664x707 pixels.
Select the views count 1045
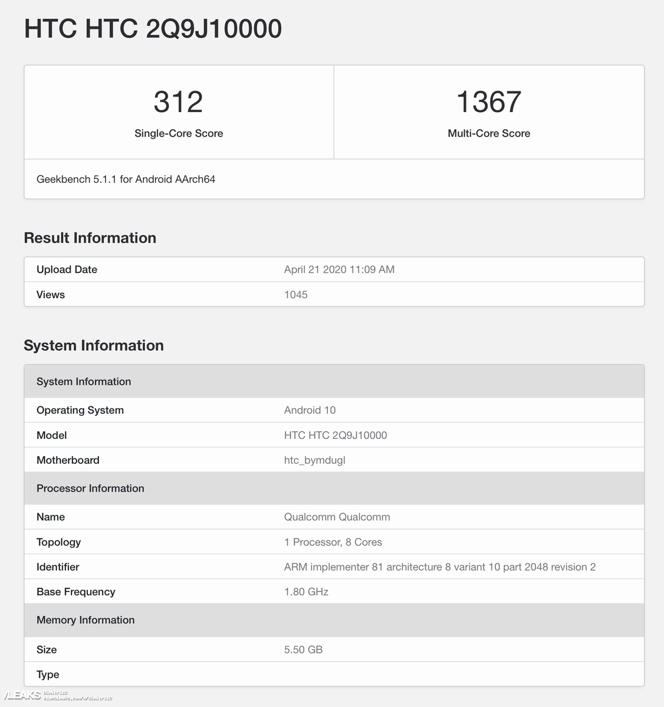point(296,295)
